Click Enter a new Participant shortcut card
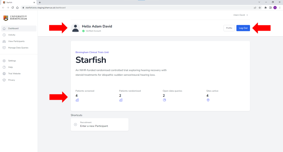The image size is (283, 152). (x=100, y=124)
